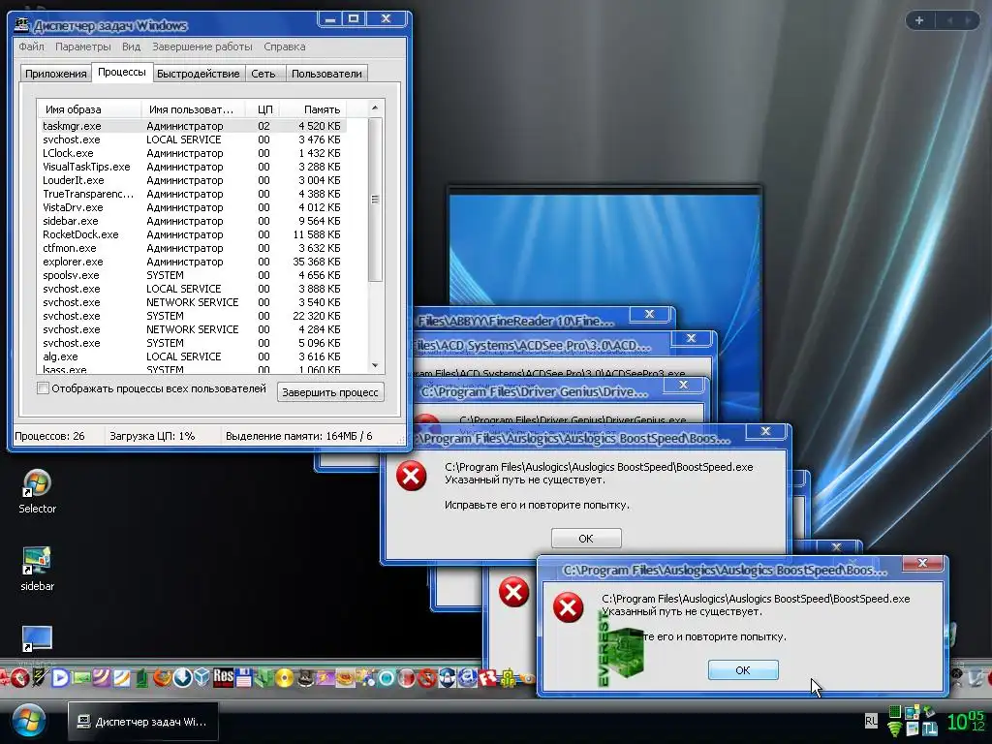Image resolution: width=992 pixels, height=744 pixels.
Task: Switch to the Быстродействие tab
Action: [198, 74]
